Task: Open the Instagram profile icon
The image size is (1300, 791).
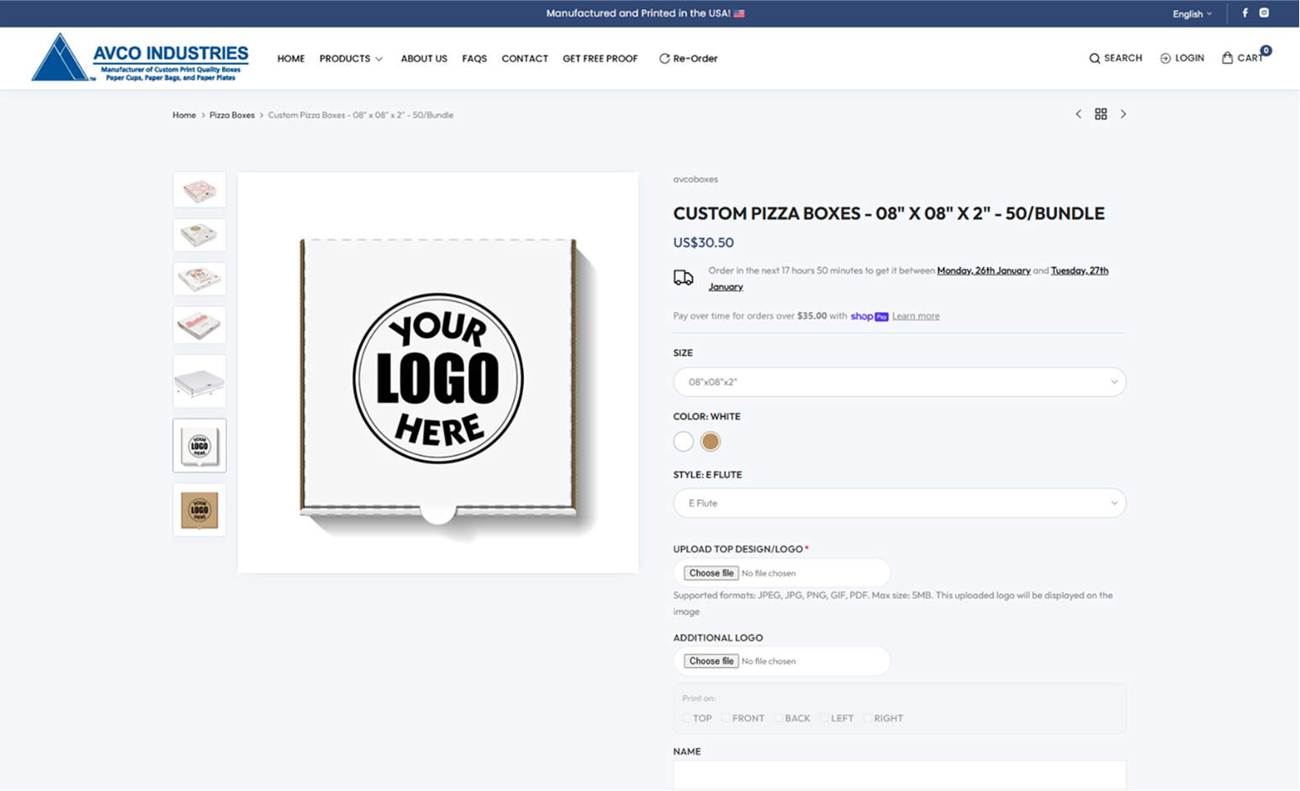Action: click(1264, 13)
